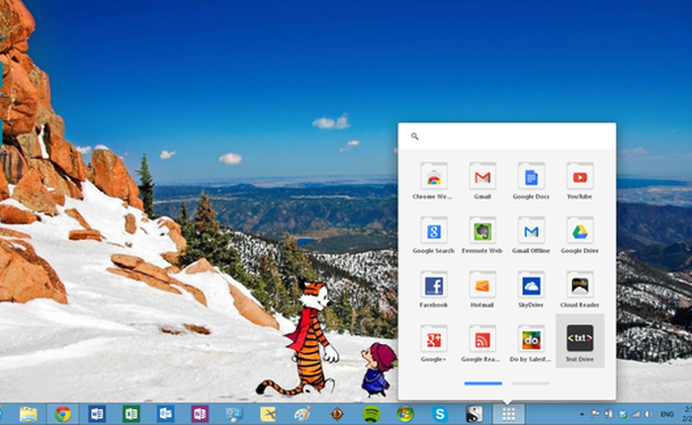Launch Gmail from the app launcher
The height and width of the screenshot is (425, 692).
click(x=482, y=182)
